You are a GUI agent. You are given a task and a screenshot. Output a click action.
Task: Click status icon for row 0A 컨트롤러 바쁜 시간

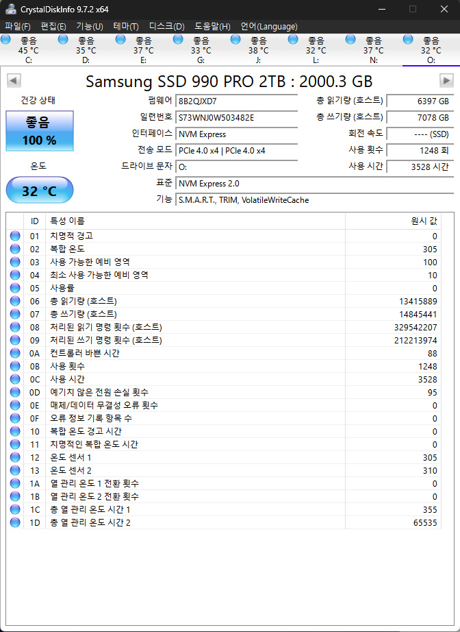coord(15,353)
